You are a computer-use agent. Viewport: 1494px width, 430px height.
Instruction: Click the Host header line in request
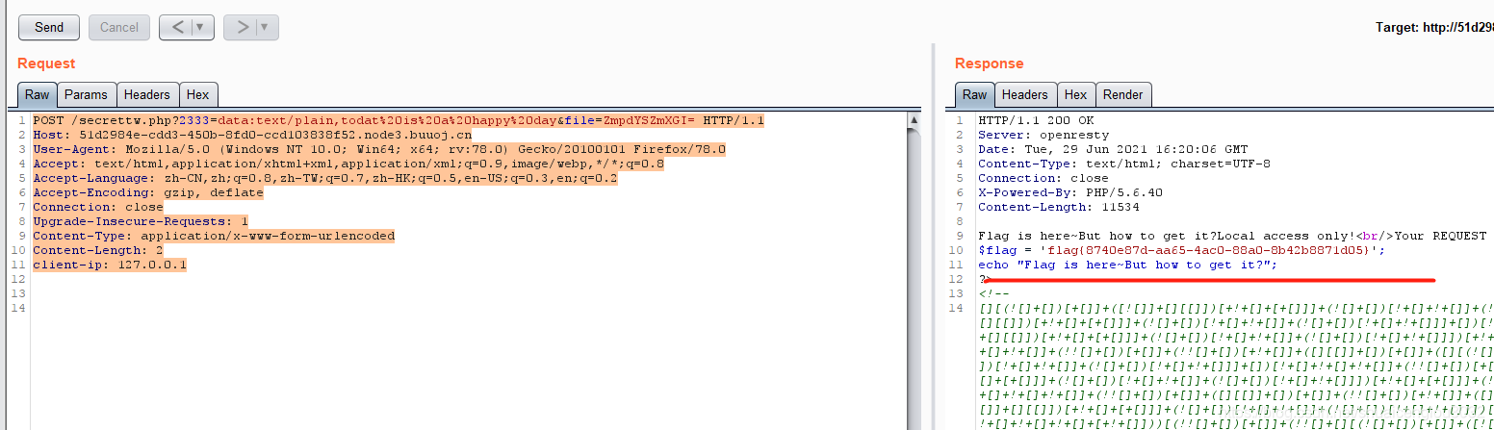(x=252, y=135)
